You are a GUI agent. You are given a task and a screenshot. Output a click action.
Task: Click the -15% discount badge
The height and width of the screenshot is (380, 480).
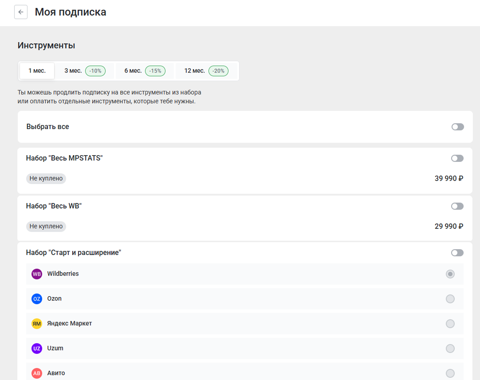(155, 71)
